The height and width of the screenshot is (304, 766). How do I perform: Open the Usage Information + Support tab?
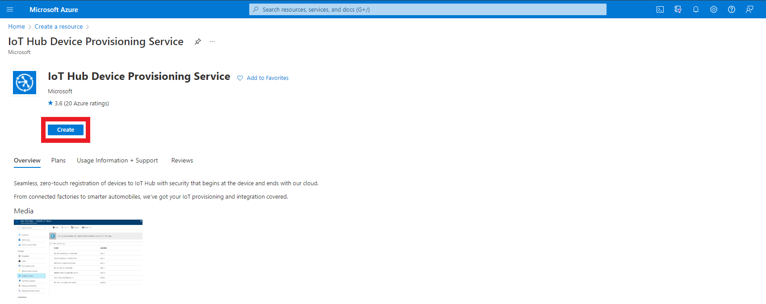click(117, 160)
